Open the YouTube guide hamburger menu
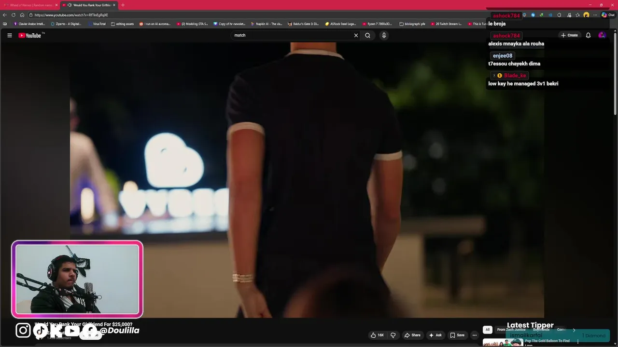 [9, 35]
